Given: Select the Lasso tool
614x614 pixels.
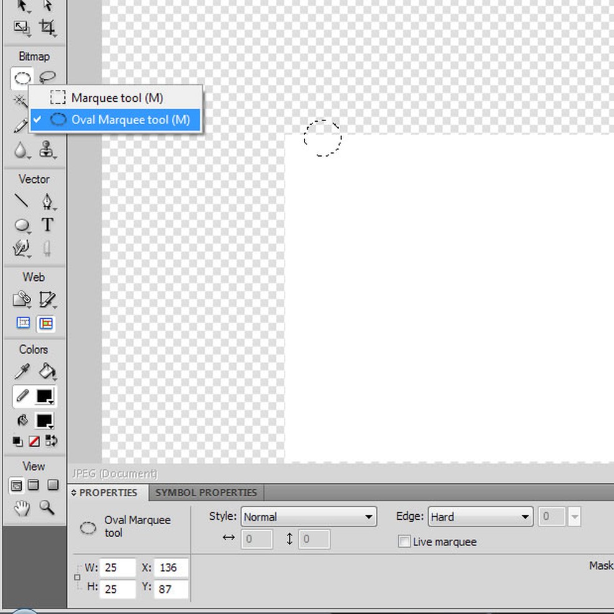Looking at the screenshot, I should [47, 78].
